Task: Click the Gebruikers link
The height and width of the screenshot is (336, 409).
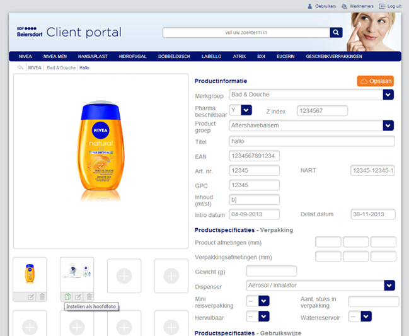Action: (x=325, y=6)
